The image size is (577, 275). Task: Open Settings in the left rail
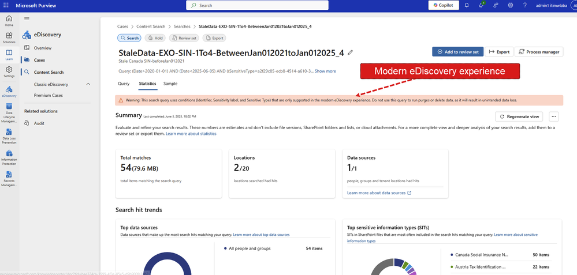pos(9,71)
